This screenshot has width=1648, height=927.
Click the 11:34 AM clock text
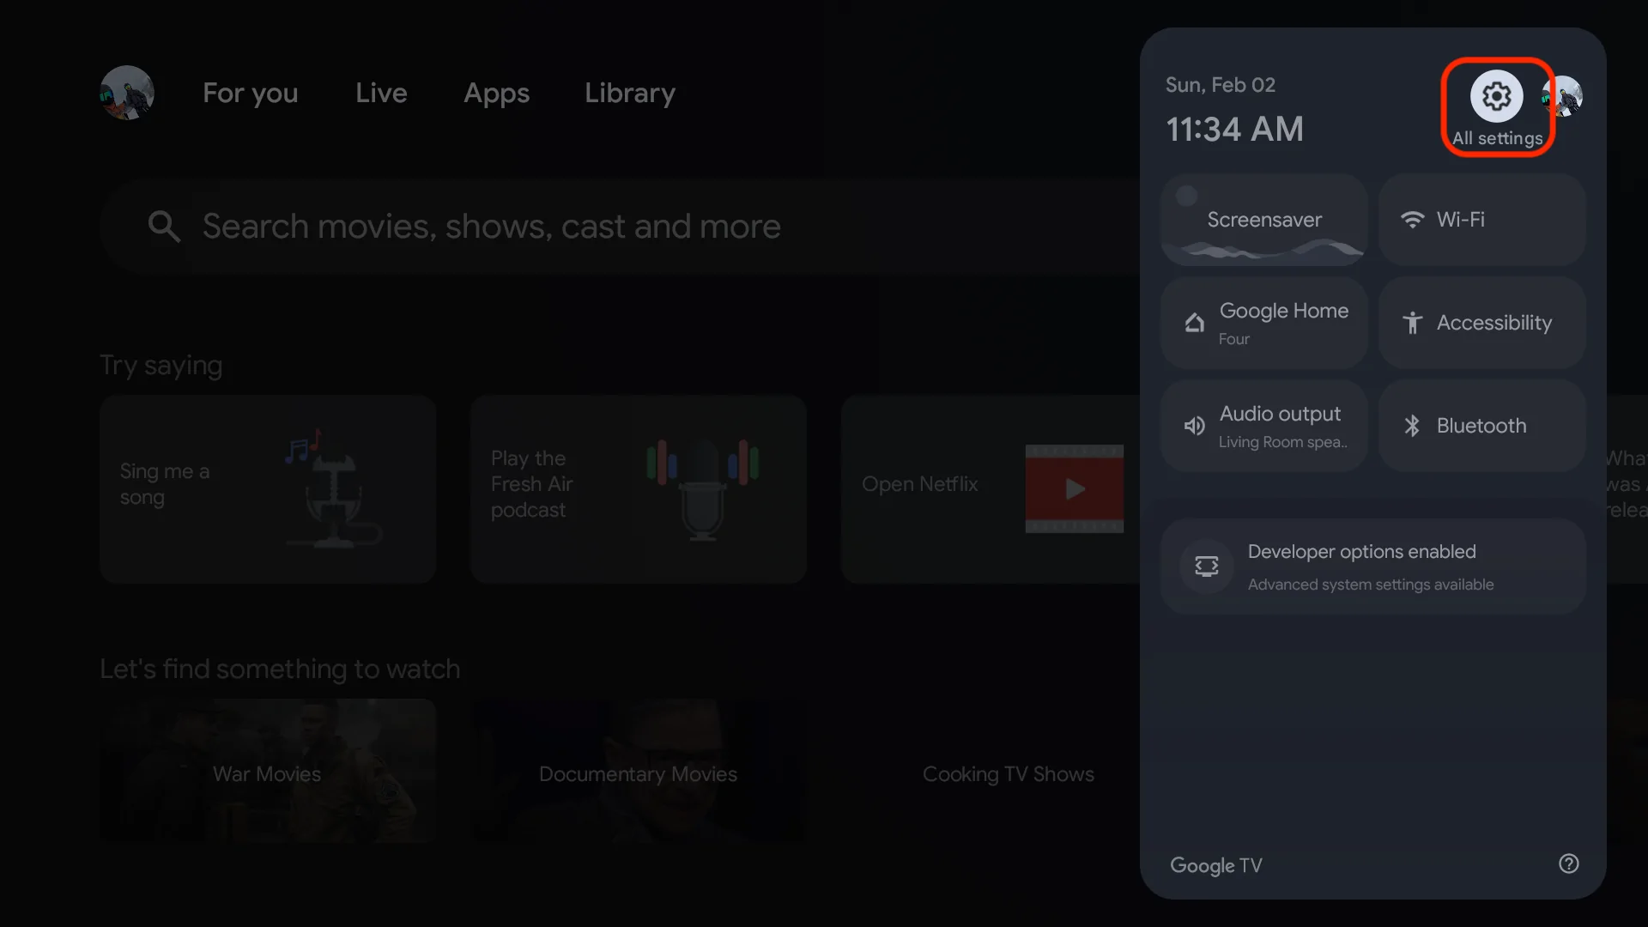pos(1234,130)
